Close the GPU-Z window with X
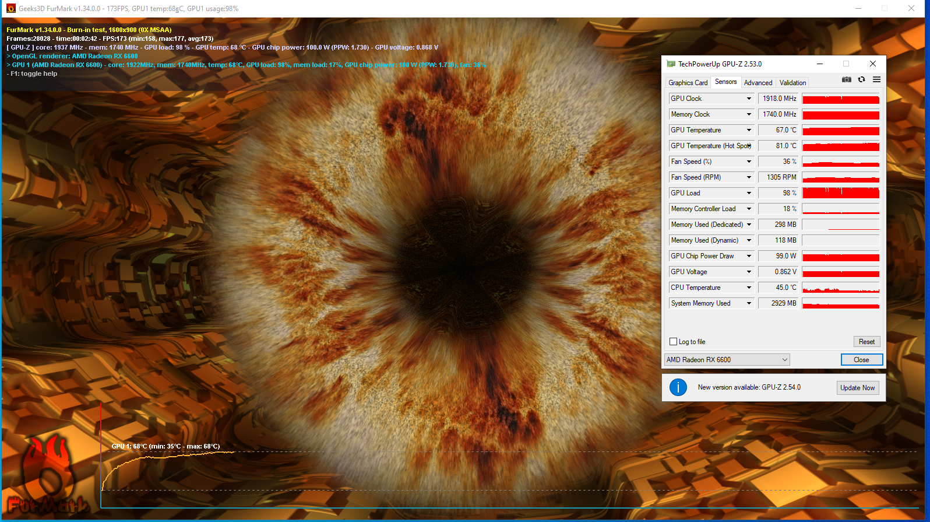Image resolution: width=930 pixels, height=522 pixels. pos(872,64)
